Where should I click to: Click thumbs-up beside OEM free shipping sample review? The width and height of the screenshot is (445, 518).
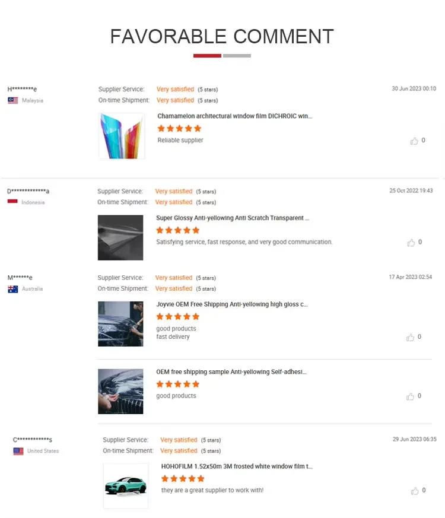pyautogui.click(x=411, y=396)
